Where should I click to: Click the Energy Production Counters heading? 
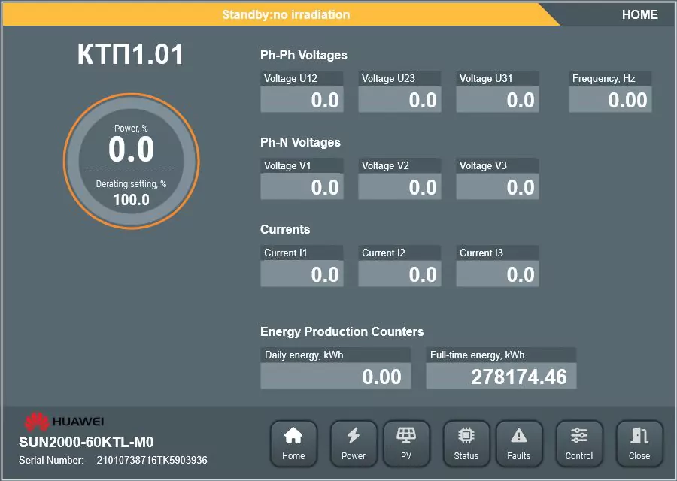(x=342, y=331)
